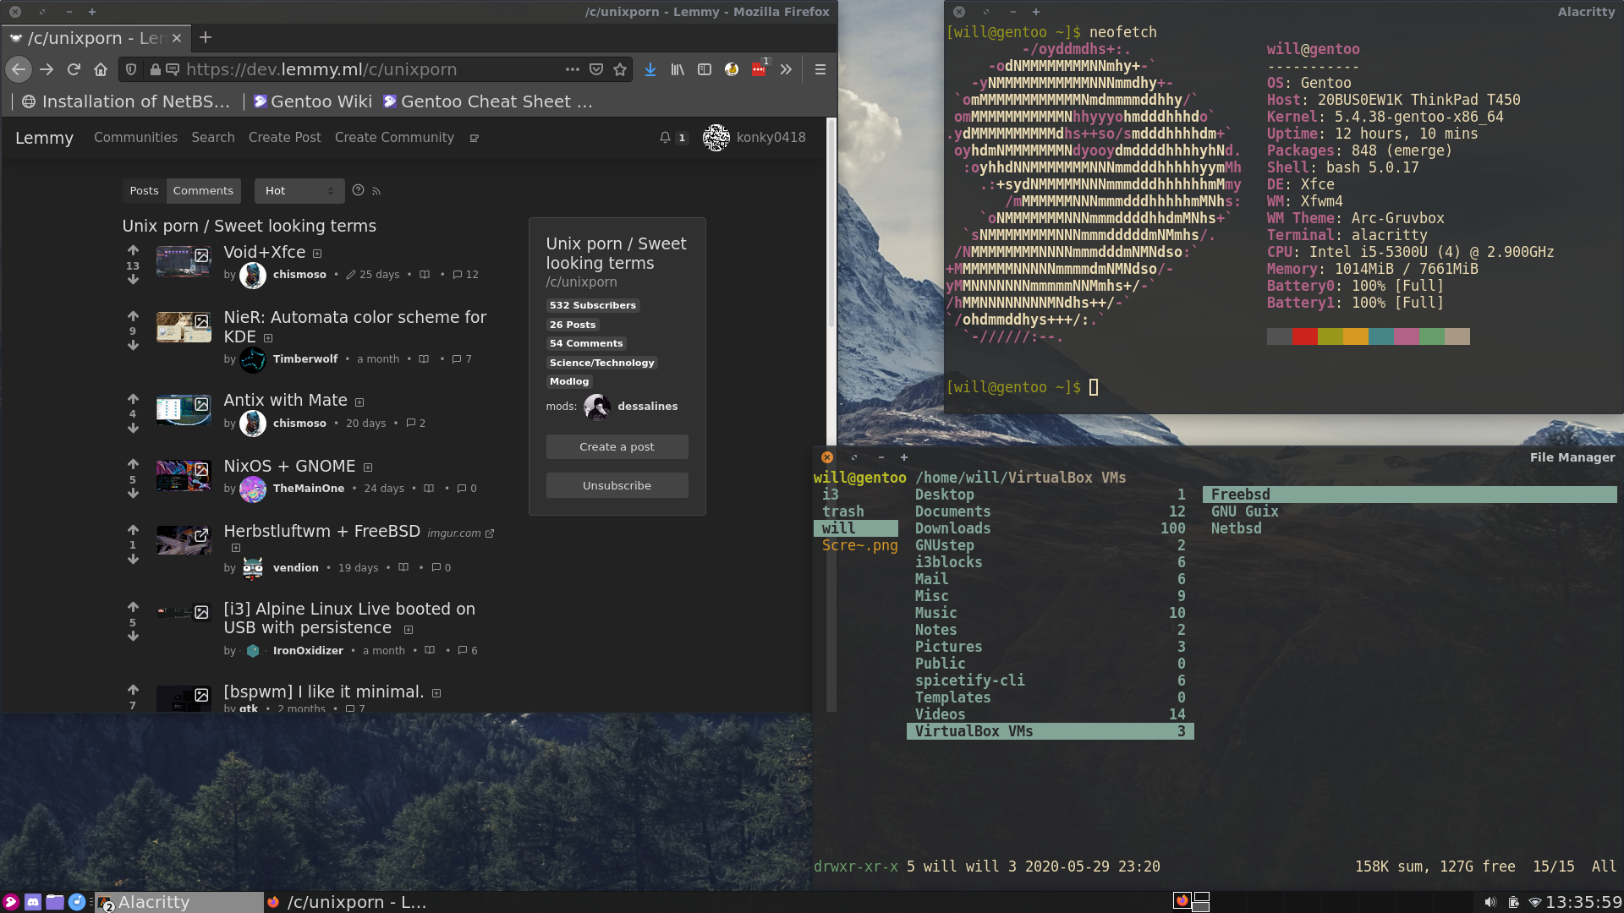Open Firefox hamburger menu
Screen dimensions: 1624x913
pos(820,69)
